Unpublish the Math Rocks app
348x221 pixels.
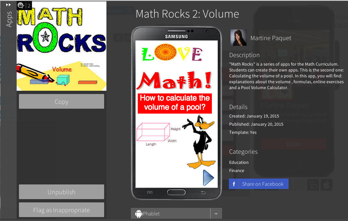pyautogui.click(x=61, y=192)
